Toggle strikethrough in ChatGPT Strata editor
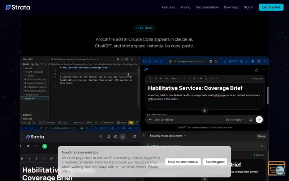Viewport: 289px width, 181px height. (160, 79)
